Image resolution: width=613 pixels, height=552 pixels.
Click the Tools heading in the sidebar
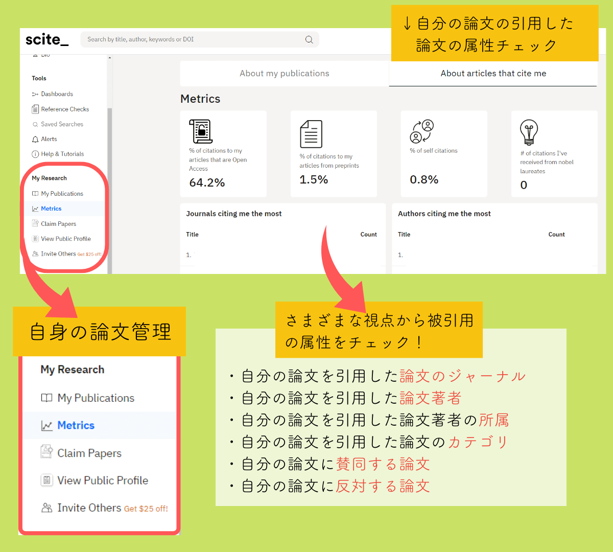pos(39,79)
